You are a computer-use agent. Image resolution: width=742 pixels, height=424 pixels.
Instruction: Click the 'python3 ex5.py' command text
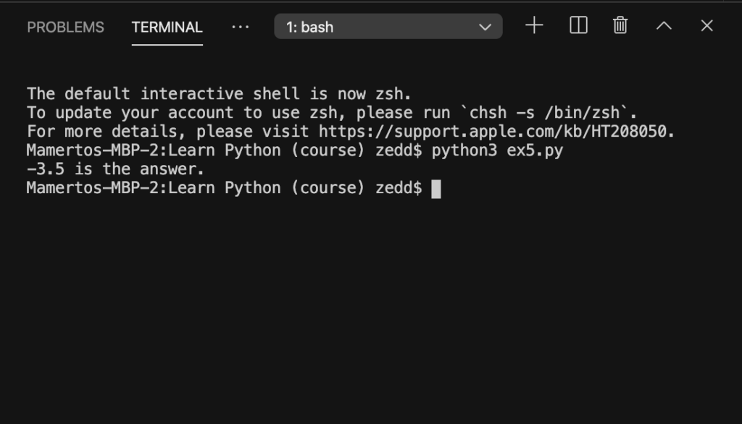(497, 150)
